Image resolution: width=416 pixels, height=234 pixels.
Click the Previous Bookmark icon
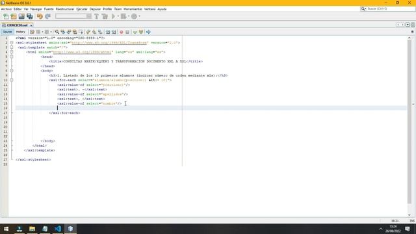click(88, 32)
